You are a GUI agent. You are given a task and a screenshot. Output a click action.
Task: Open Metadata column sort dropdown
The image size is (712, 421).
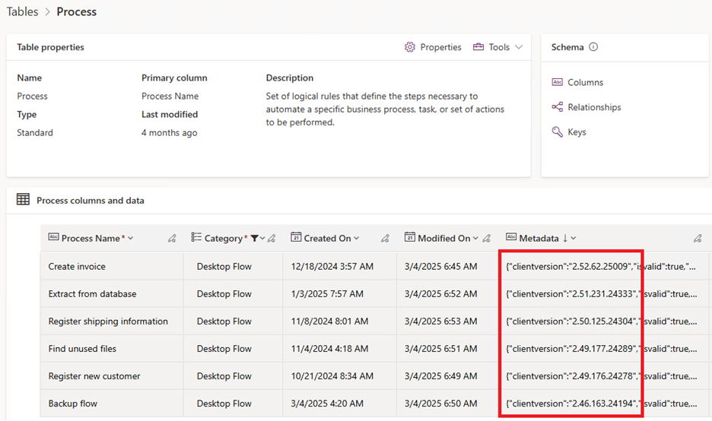[x=574, y=238]
